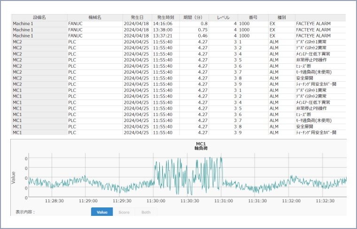The height and width of the screenshot is (229, 357).
Task: Click the 11:30:00 mark on the time axis
Action: (155, 200)
